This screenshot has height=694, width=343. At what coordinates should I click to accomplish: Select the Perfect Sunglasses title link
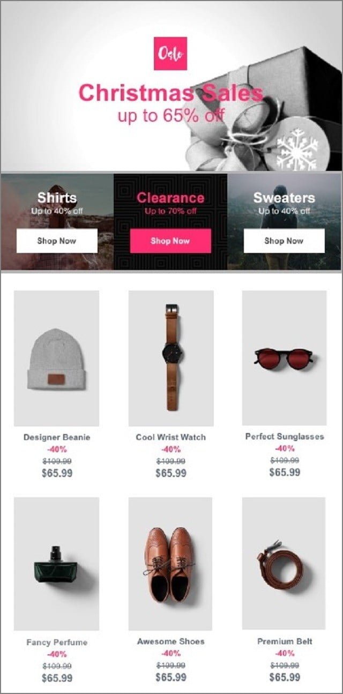285,437
